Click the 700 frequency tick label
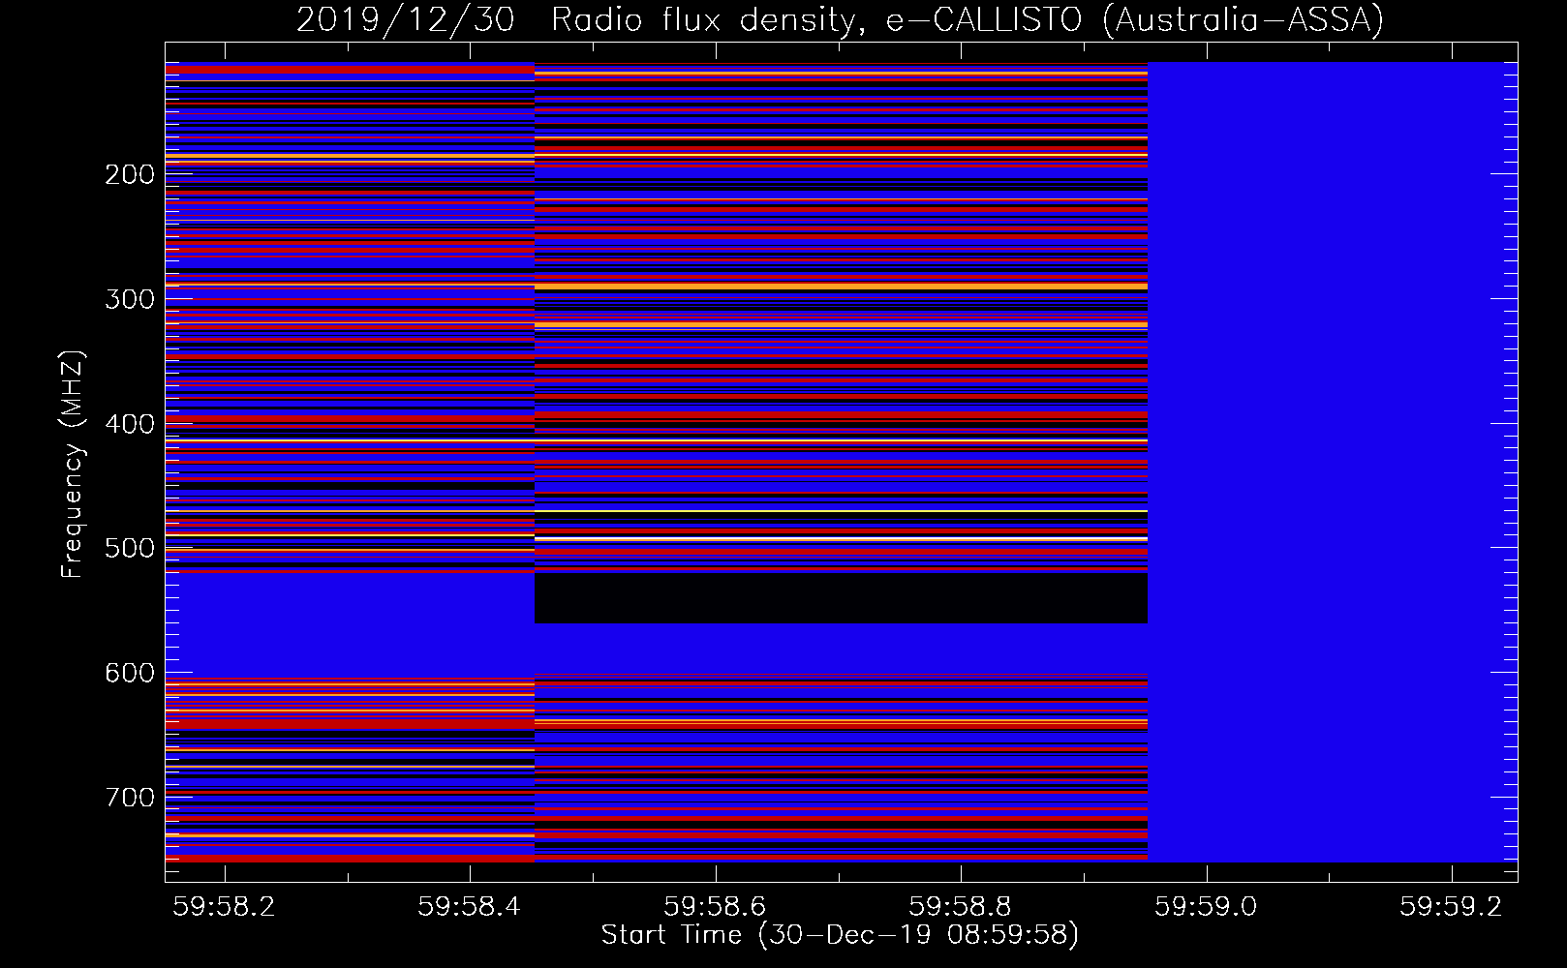Screen dimensions: 1567x968 [x=130, y=798]
